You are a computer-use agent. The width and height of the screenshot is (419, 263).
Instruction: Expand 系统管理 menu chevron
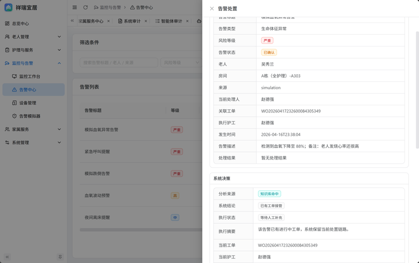[x=59, y=142]
